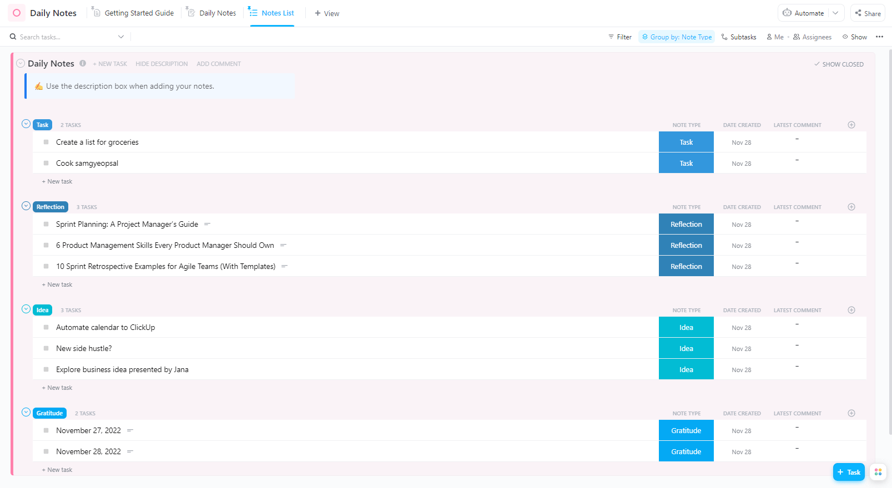Viewport: 892px width, 488px height.
Task: Click the description box text
Action: [130, 86]
